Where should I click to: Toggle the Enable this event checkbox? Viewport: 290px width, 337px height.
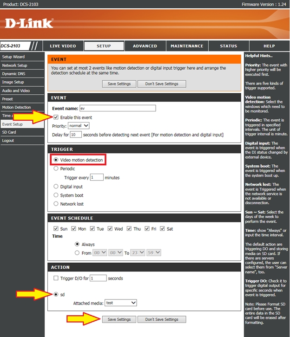click(x=56, y=117)
